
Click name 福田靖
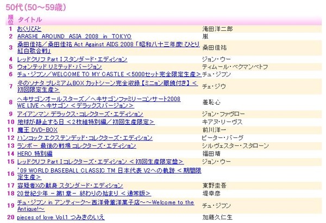pos(211,154)
